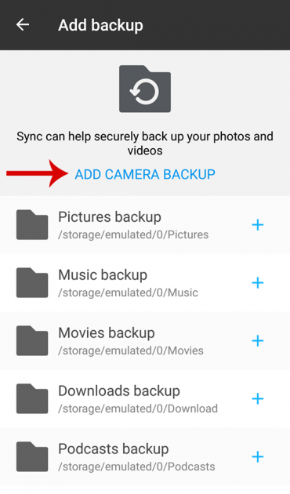290x494 pixels.
Task: Select the Movies backup folder icon
Action: 32,340
